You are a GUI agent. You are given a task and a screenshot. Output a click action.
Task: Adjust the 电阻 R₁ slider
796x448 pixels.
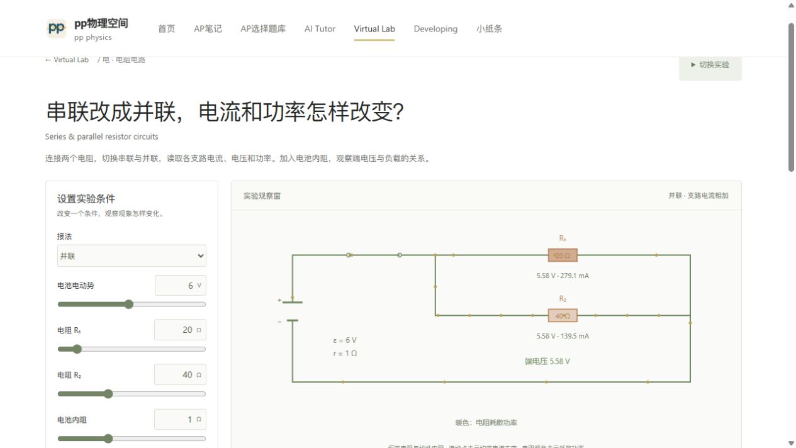[x=132, y=349]
